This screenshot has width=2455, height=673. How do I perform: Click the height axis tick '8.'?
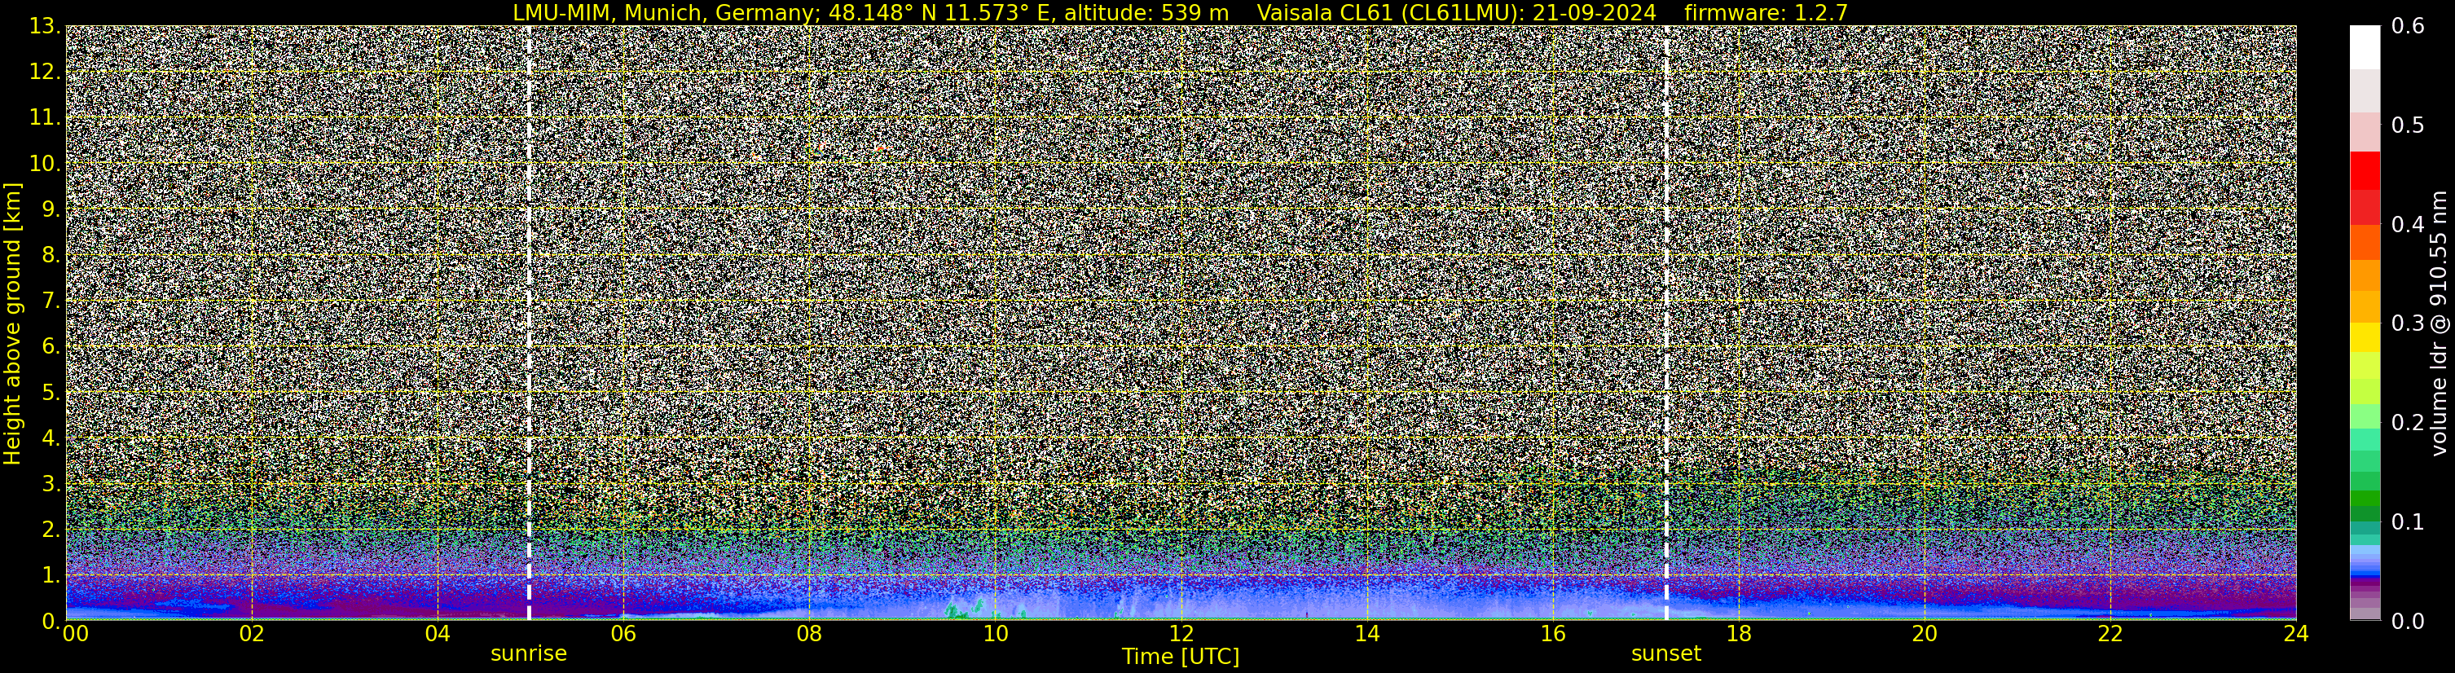click(x=51, y=254)
